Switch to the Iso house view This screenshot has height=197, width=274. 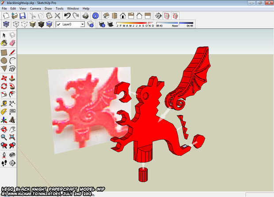tap(106, 16)
